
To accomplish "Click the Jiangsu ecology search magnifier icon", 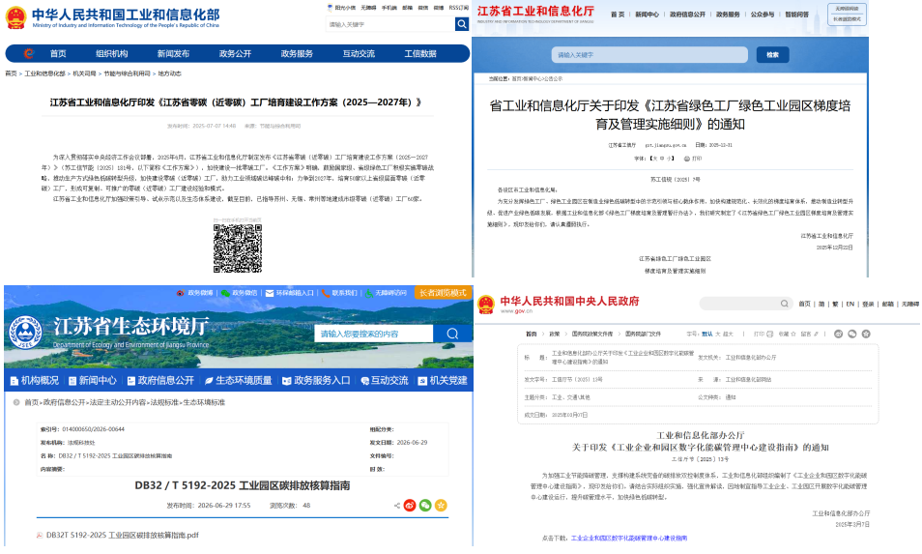I will [x=452, y=334].
